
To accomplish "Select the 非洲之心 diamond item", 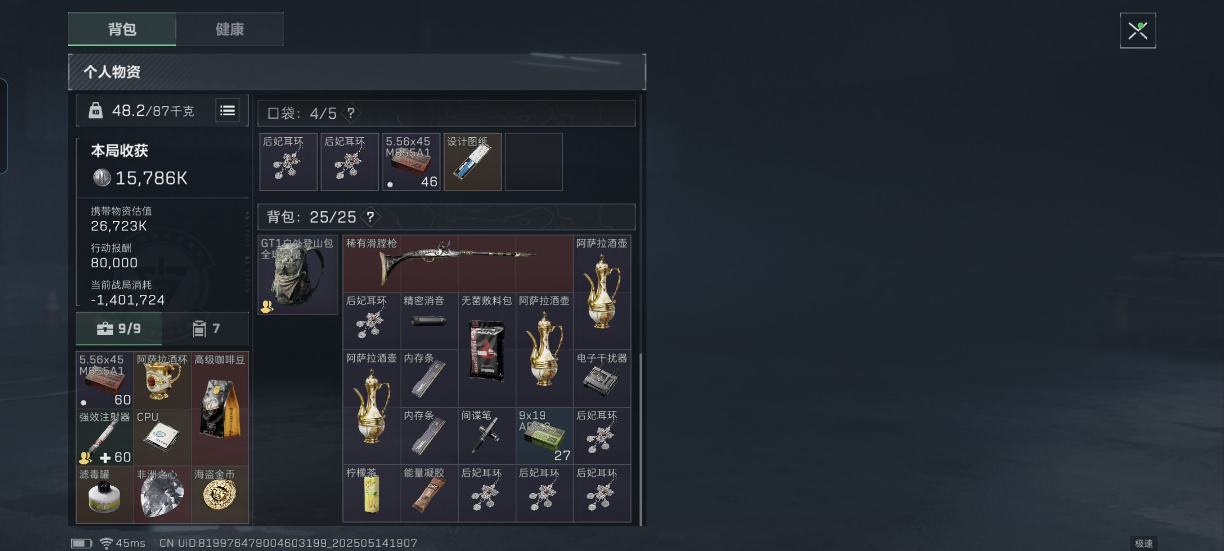I will [x=162, y=494].
